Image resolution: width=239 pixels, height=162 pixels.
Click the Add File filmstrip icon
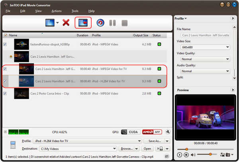click(x=50, y=23)
